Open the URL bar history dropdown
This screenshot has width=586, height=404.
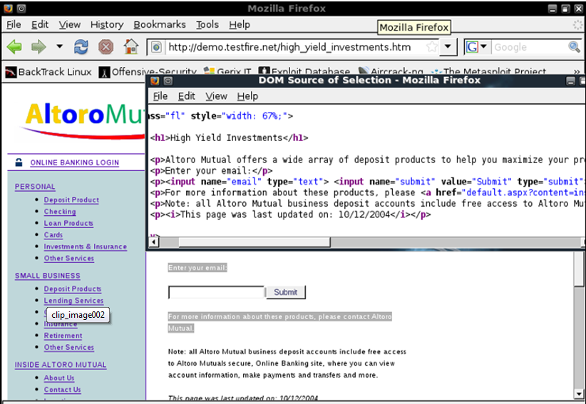click(x=448, y=47)
